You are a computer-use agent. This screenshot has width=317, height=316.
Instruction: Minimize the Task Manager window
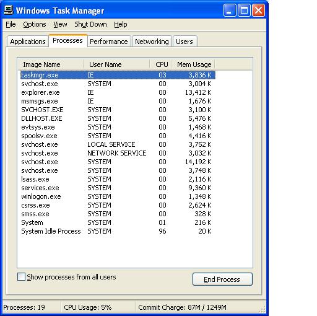click(230, 10)
